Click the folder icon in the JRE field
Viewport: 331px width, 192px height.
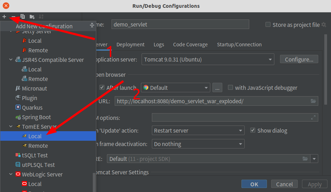305,158
